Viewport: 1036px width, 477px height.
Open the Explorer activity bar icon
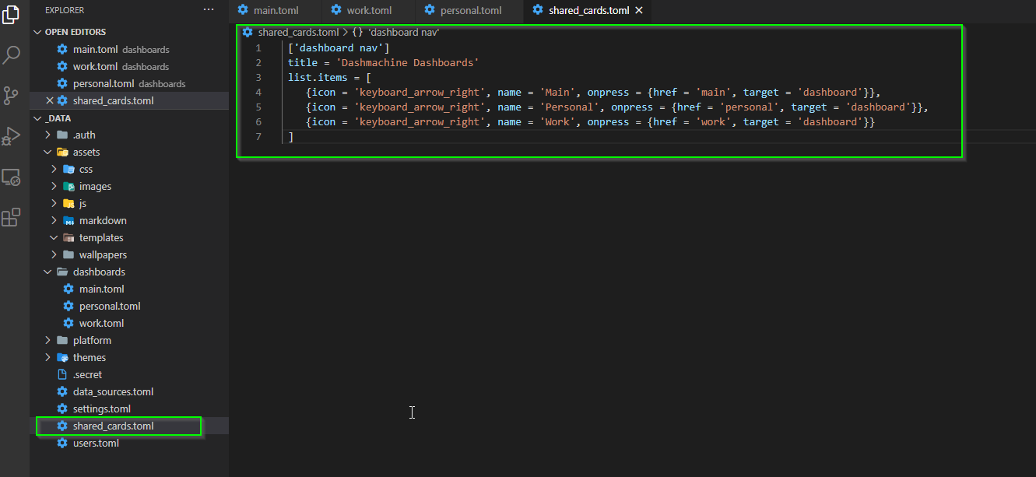[11, 15]
